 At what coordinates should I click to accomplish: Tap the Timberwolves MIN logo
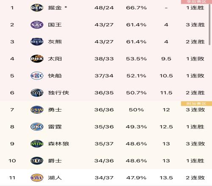pyautogui.click(x=37, y=144)
